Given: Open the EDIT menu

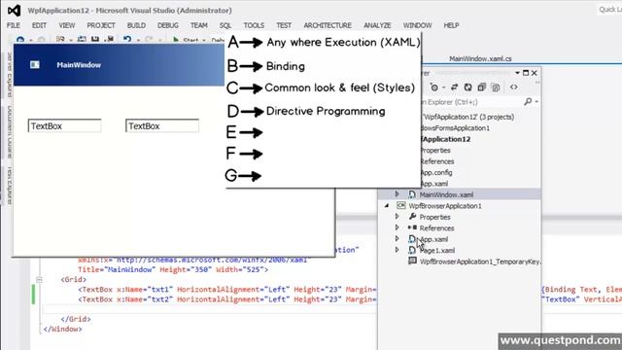Looking at the screenshot, I should pos(39,25).
